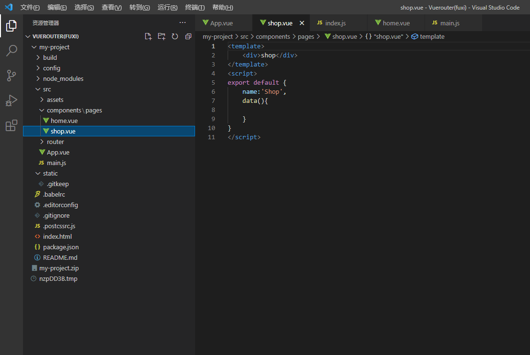
Task: Place cursor on line 6 name:'Shop'
Action: point(264,92)
